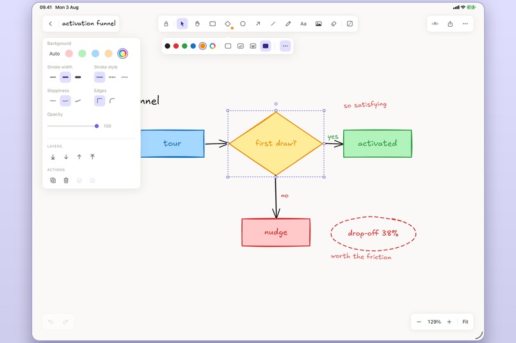The width and height of the screenshot is (516, 343).
Task: Select sharp edges option
Action: 99,101
